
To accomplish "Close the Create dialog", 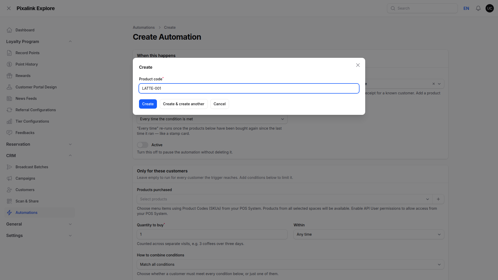I will (x=358, y=65).
